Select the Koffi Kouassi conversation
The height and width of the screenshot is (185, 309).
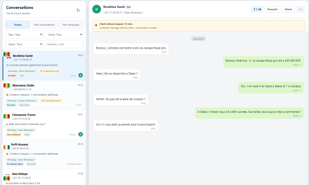click(x=44, y=154)
